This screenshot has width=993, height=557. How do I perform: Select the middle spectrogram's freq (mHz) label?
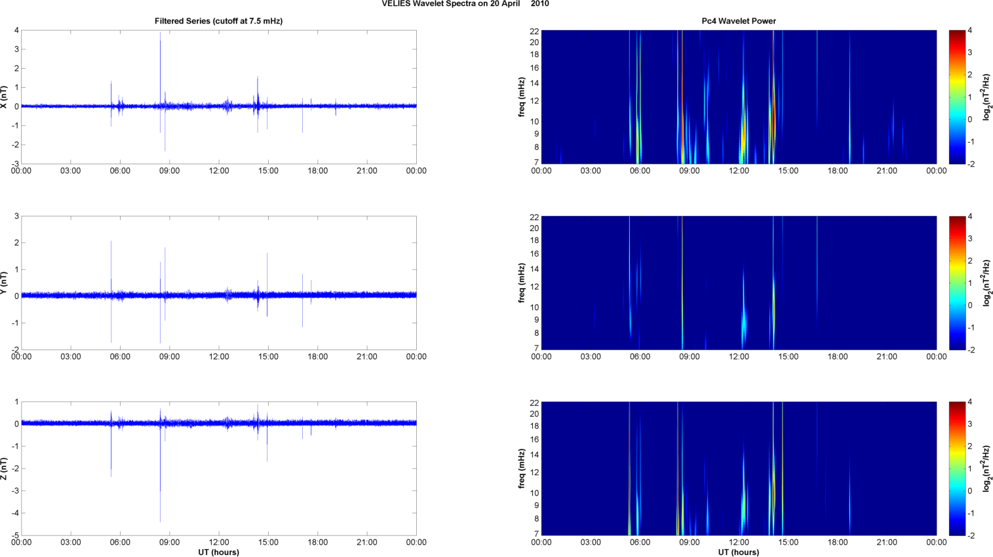(522, 283)
